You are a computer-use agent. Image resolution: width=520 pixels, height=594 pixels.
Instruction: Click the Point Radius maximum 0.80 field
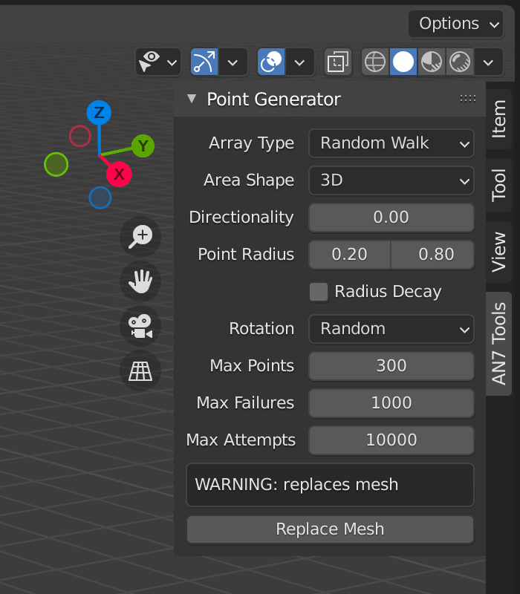pyautogui.click(x=433, y=255)
